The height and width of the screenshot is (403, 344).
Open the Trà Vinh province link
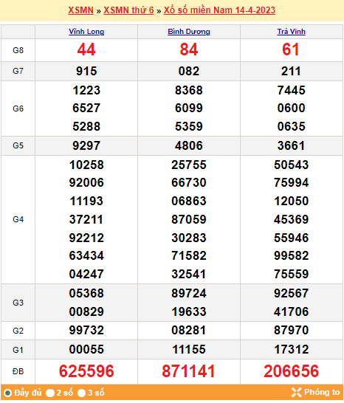291,32
